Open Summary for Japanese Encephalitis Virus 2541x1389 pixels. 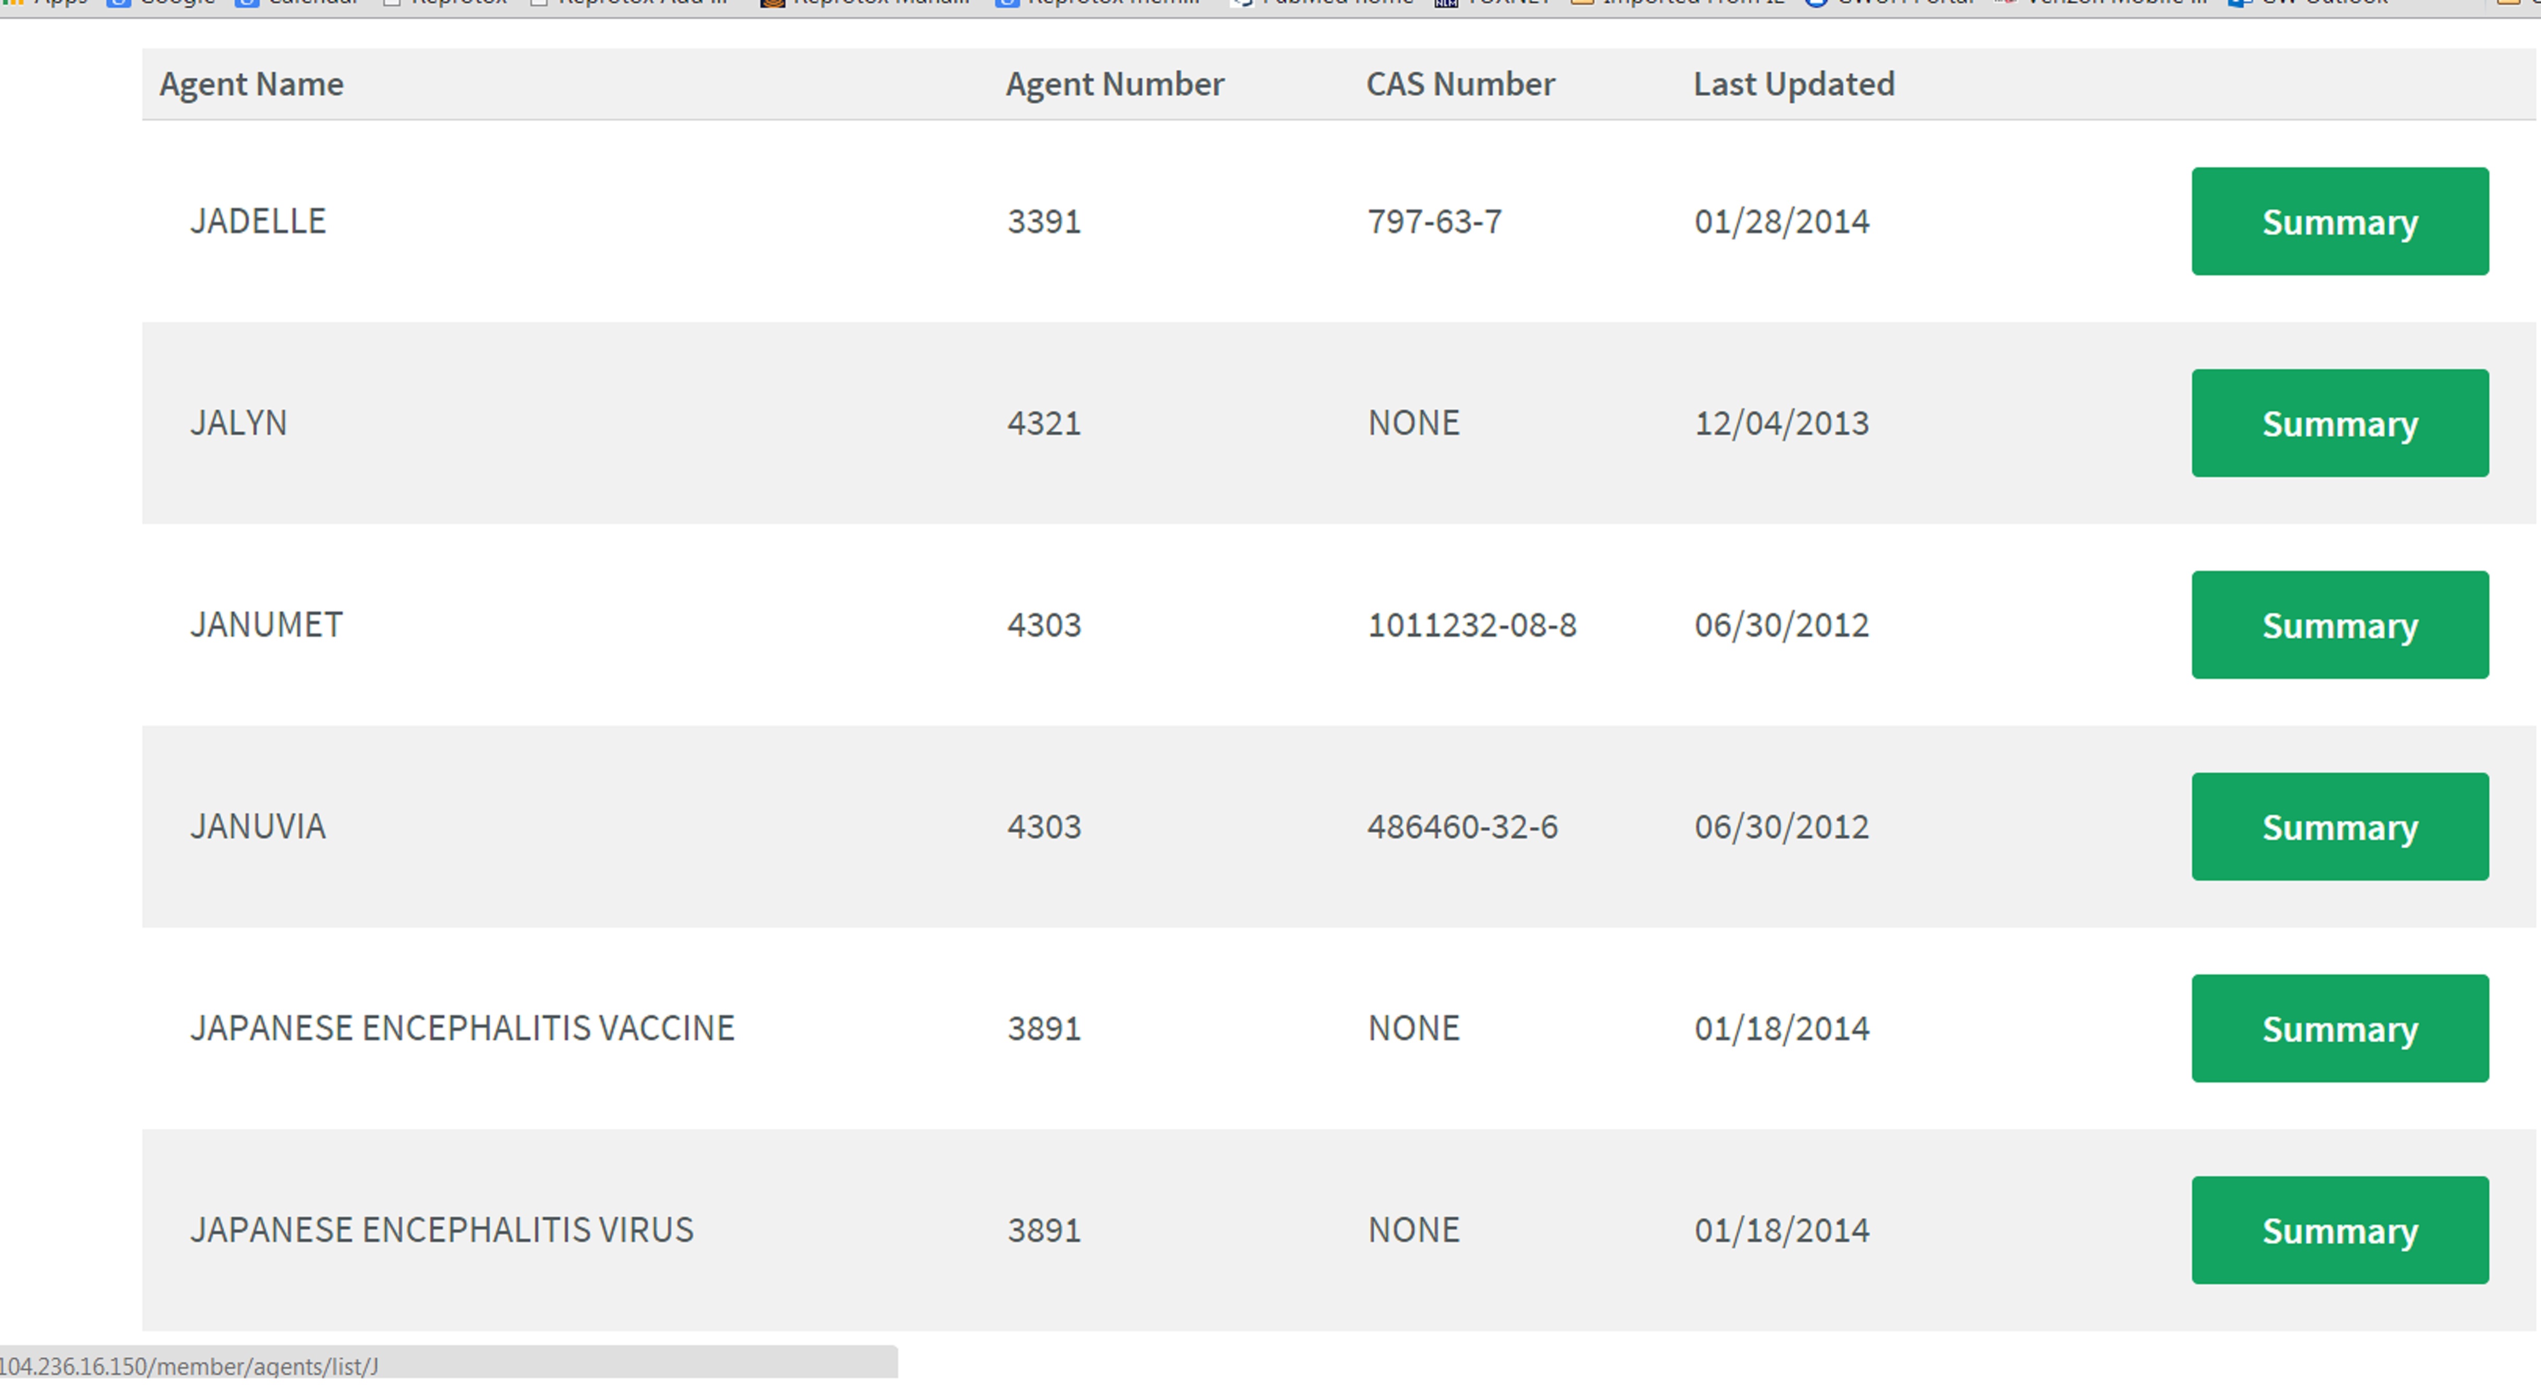click(x=2339, y=1230)
